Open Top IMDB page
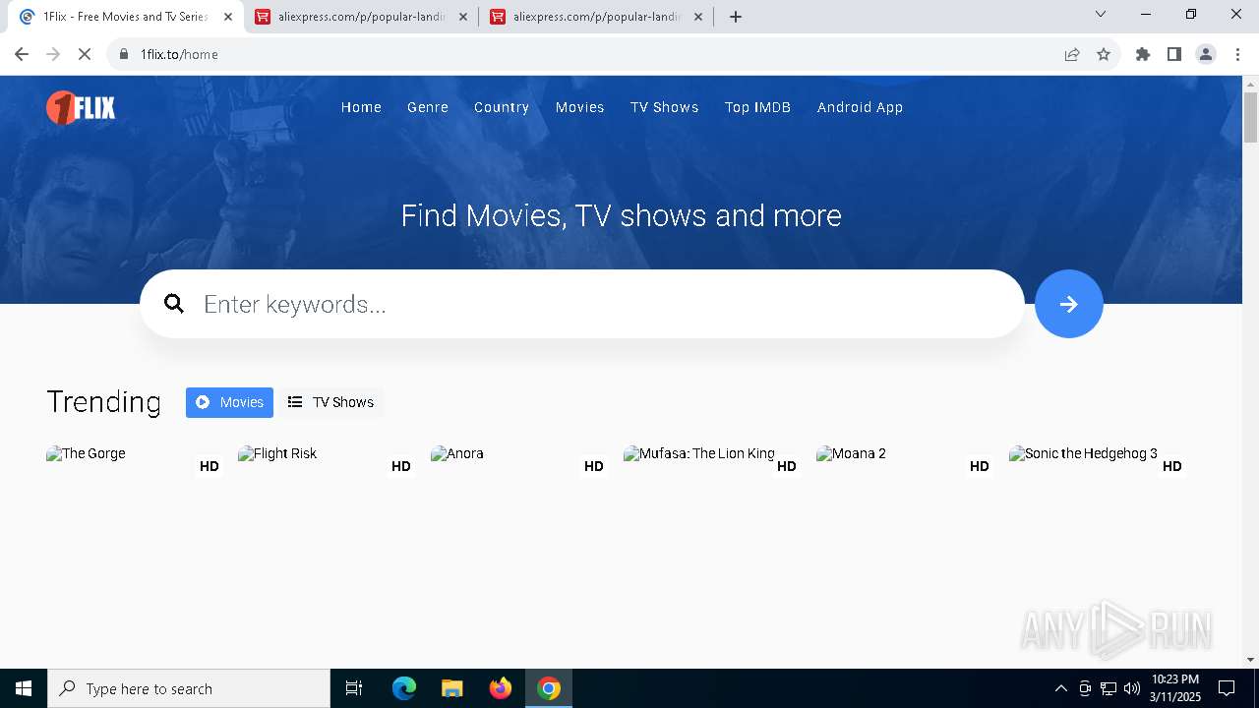The image size is (1259, 708). coord(757,107)
